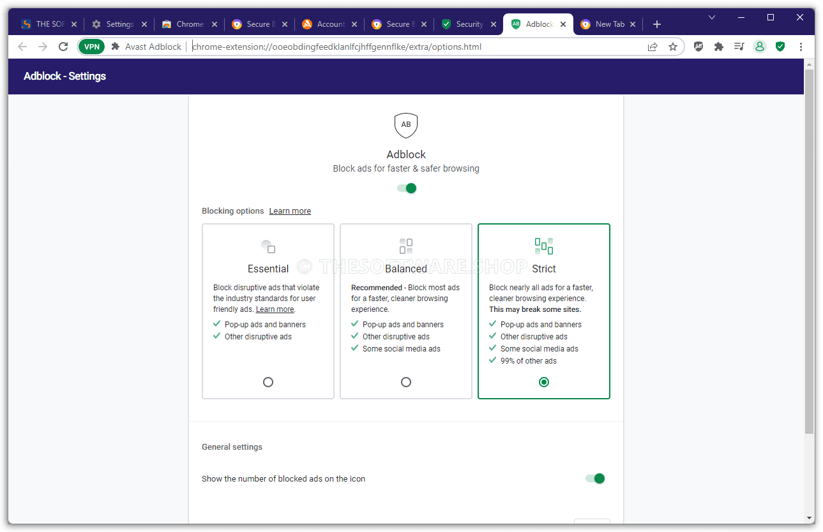Click the Strict blocking icon
Viewport: 823px width, 532px height.
pos(544,246)
